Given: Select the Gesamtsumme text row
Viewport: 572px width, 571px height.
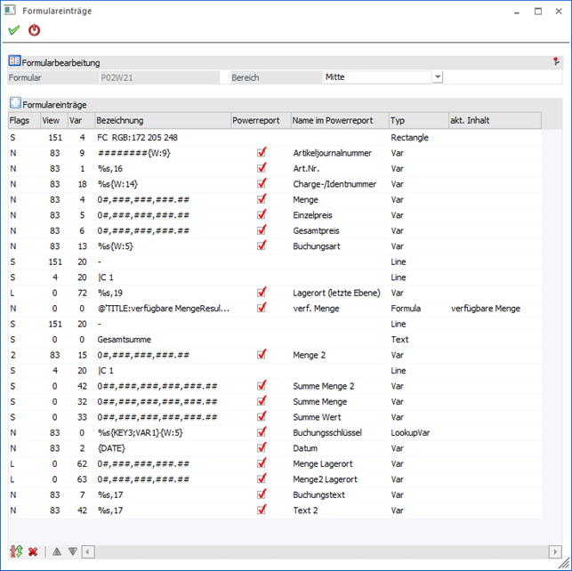Looking at the screenshot, I should coord(125,340).
